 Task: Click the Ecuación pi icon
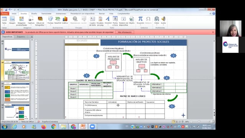[140, 19]
